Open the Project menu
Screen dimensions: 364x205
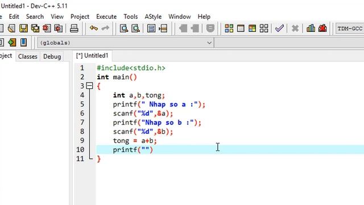(x=80, y=17)
